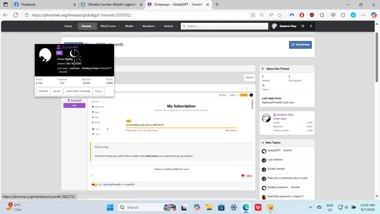The image size is (380, 214).
Task: Click the forum Search input field
Action: point(224,26)
